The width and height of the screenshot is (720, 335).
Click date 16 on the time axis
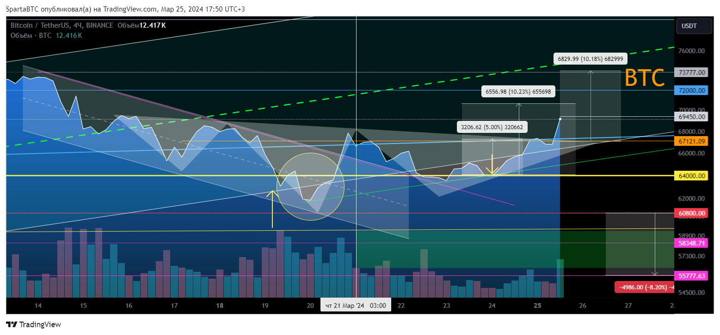(129, 305)
